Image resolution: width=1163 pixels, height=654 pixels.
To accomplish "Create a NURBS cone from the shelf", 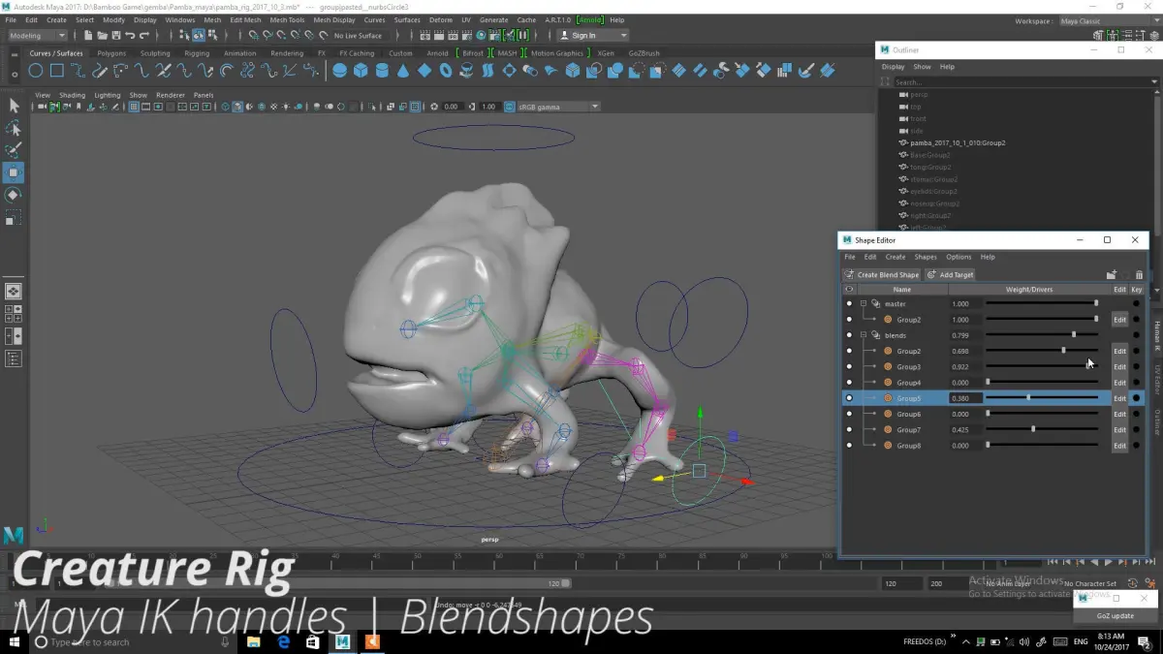I will pyautogui.click(x=403, y=70).
